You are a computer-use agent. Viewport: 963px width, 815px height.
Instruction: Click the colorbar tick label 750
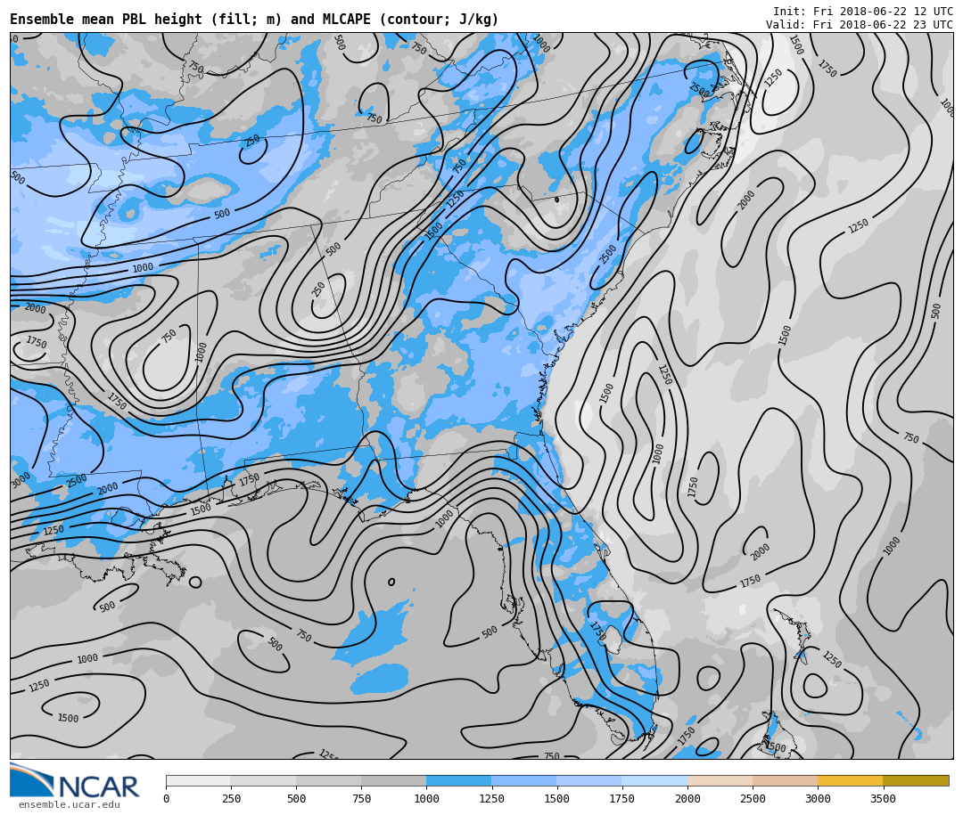tap(361, 798)
